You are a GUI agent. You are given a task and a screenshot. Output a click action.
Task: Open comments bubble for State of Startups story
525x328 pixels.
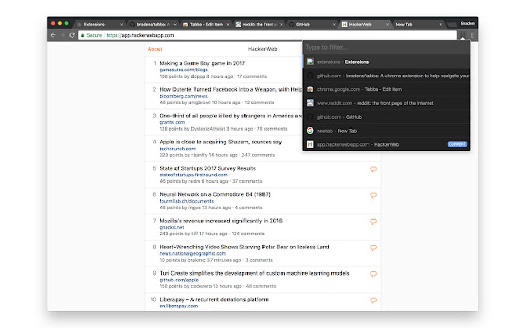click(x=373, y=169)
